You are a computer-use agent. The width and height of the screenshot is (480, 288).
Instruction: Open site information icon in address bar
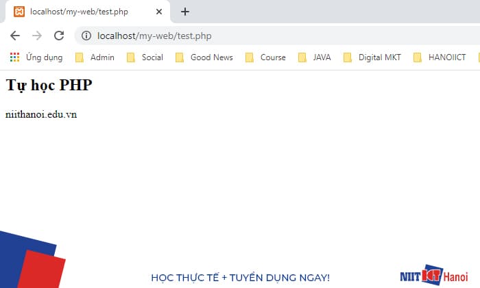coord(86,36)
